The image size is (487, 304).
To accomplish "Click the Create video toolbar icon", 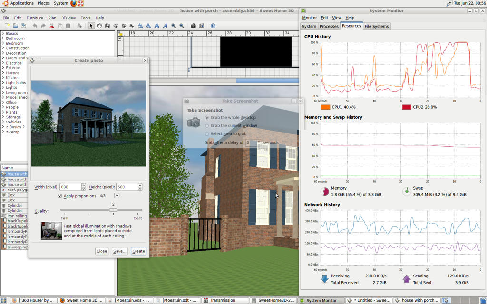I will (x=201, y=26).
